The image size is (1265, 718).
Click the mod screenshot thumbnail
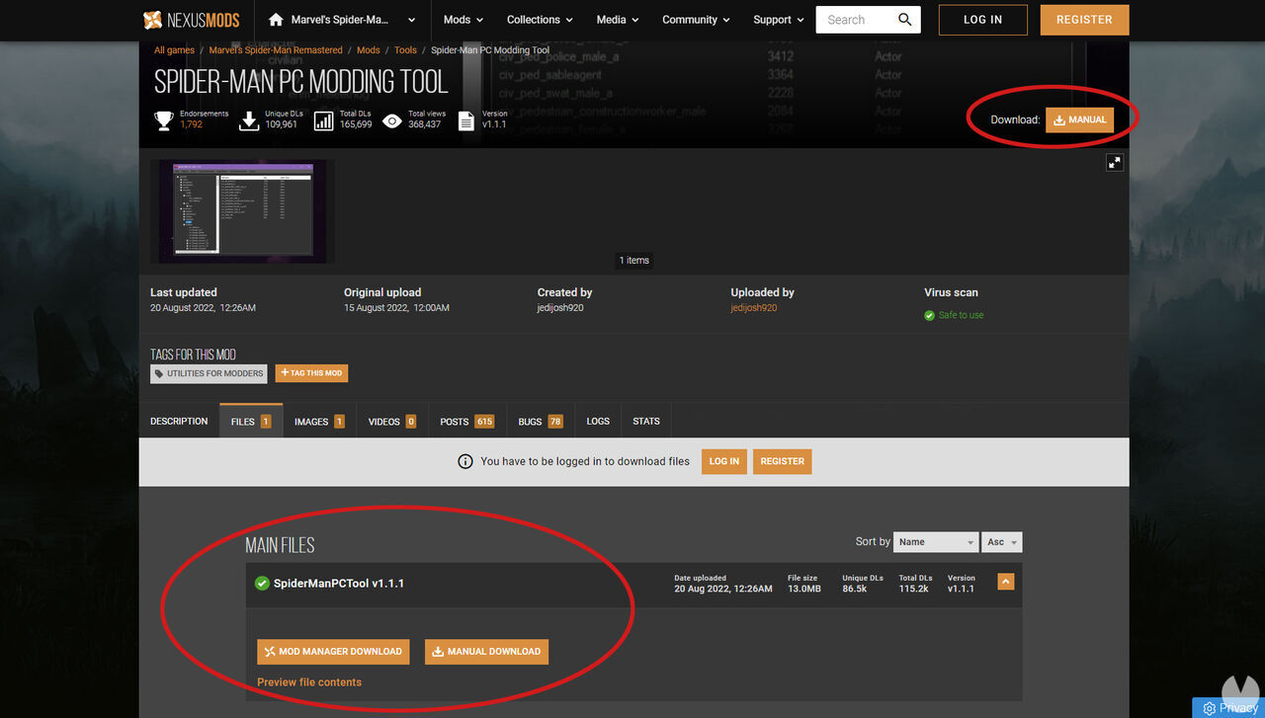point(243,211)
